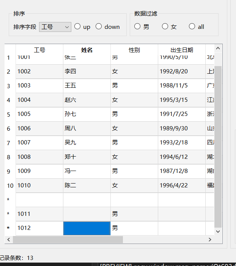Click the 记录条数: 13 status text

coord(17,258)
